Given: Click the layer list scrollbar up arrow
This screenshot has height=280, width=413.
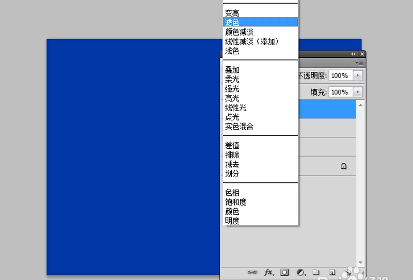Looking at the screenshot, I should point(360,105).
